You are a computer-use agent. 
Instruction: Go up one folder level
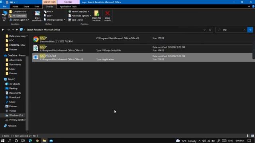pos(17,30)
